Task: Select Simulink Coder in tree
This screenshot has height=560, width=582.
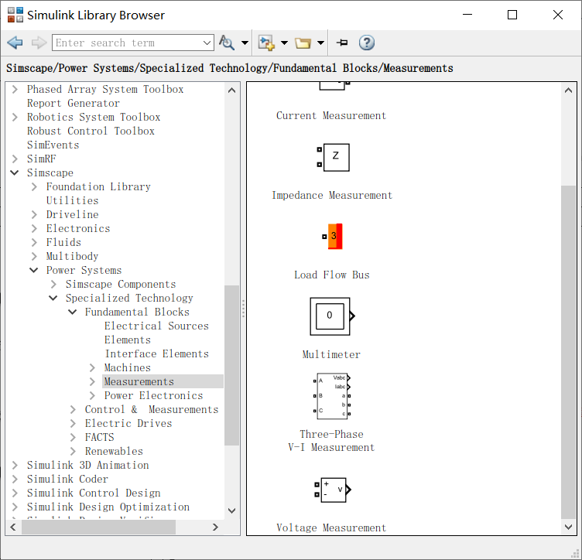Action: click(67, 479)
